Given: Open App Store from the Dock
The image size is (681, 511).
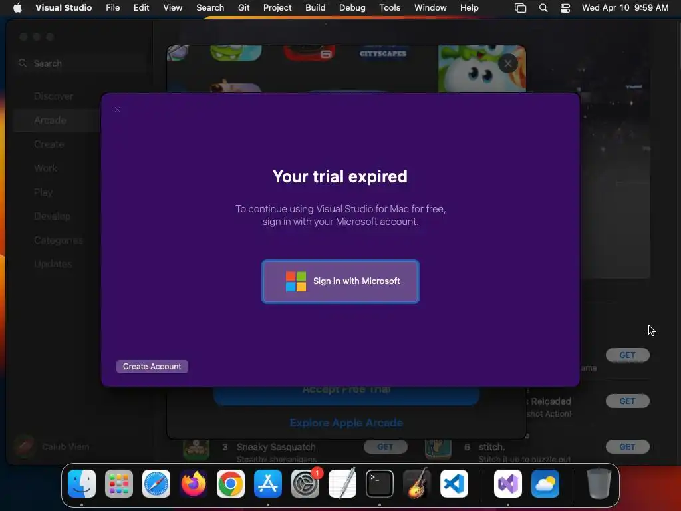Looking at the screenshot, I should point(268,484).
